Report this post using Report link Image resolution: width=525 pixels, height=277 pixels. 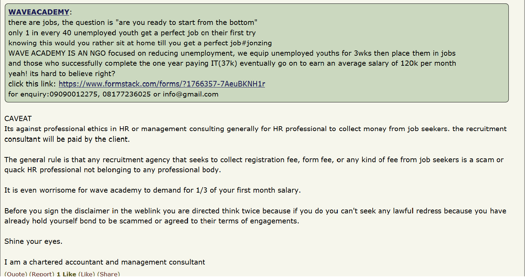pos(42,274)
